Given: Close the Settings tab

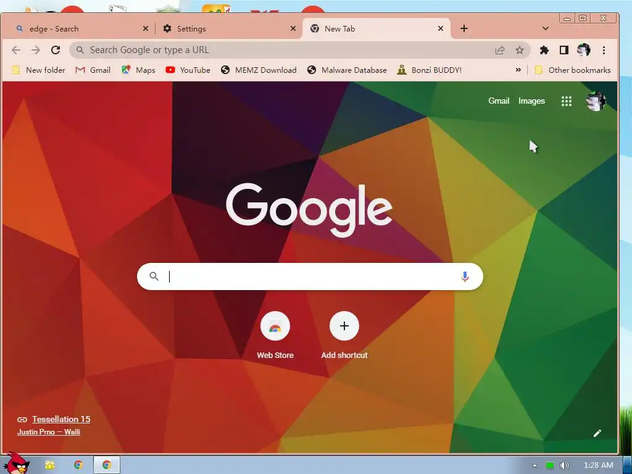Looking at the screenshot, I should [293, 28].
